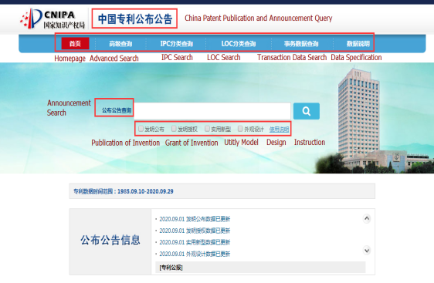
Task: Open the 数据说明 Data Specification tab
Action: pyautogui.click(x=358, y=44)
